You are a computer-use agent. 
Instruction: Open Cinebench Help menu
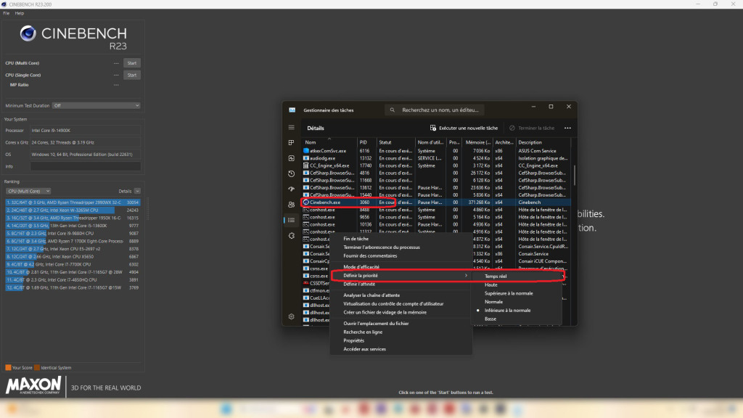20,13
